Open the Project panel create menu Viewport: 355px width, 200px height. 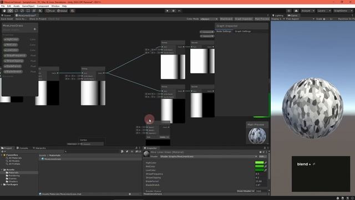click(x=3, y=151)
